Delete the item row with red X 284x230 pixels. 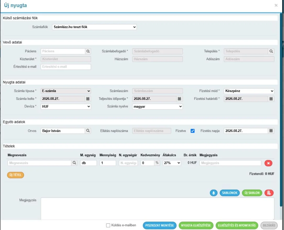tap(268, 163)
